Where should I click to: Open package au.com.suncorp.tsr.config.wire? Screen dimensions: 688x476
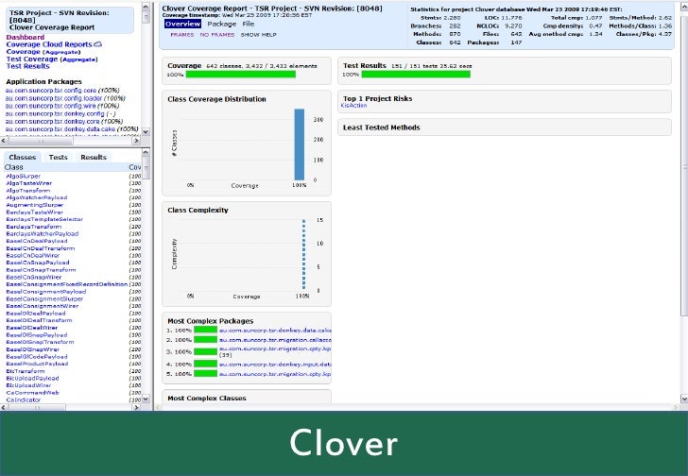pos(51,106)
